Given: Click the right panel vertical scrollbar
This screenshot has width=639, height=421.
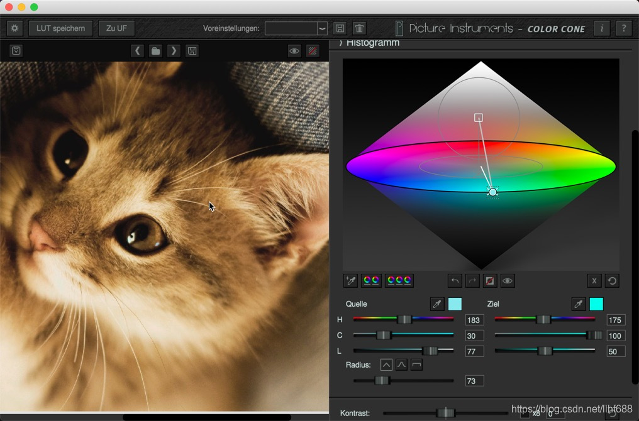Looking at the screenshot, I should pyautogui.click(x=635, y=256).
